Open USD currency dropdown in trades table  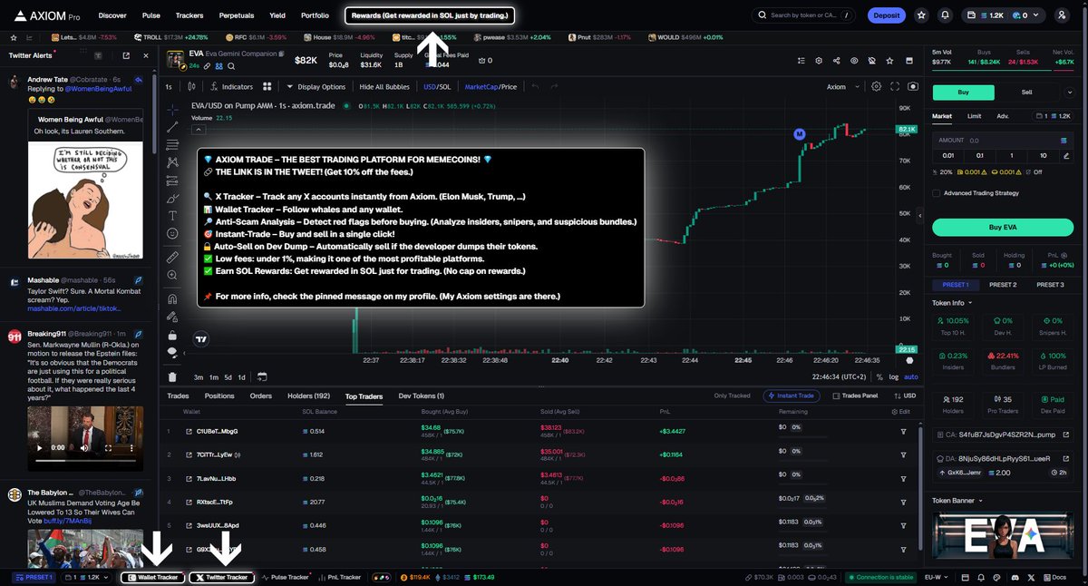click(907, 396)
